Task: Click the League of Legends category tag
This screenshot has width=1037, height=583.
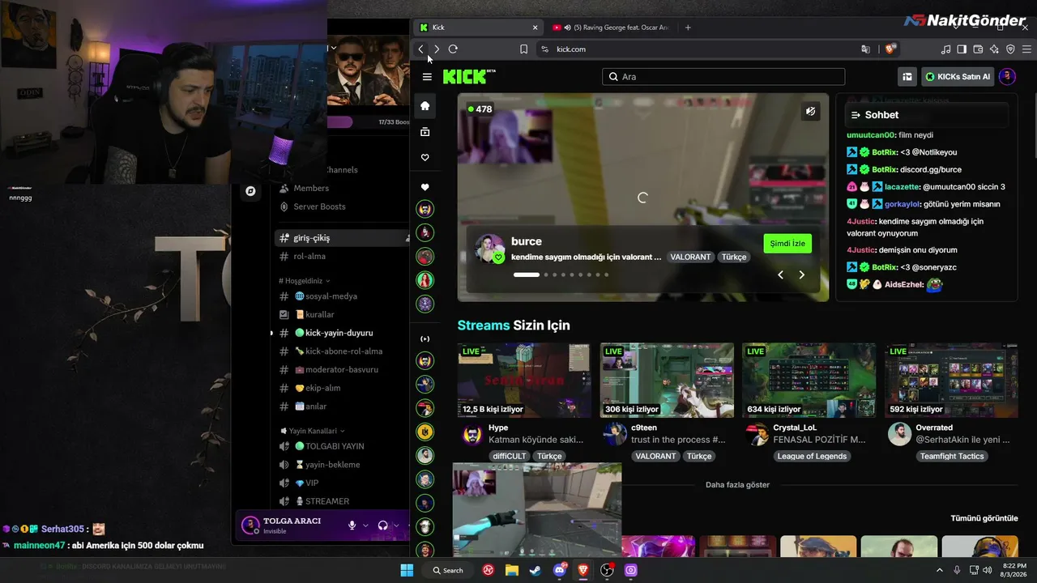Action: [812, 456]
